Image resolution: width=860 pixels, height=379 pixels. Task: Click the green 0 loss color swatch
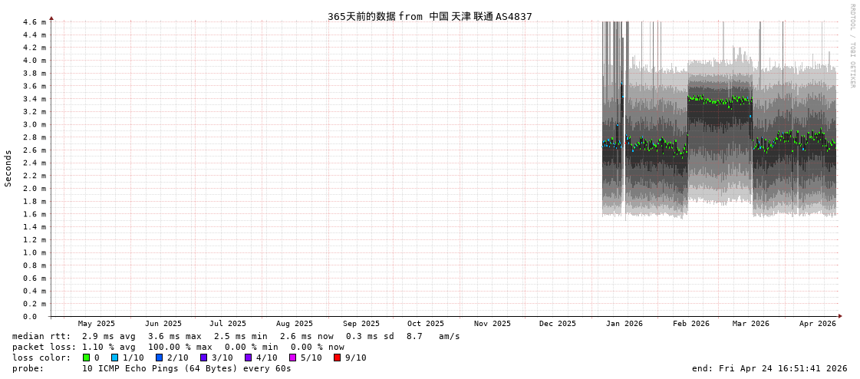(86, 358)
